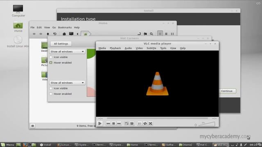Open Computer desktop icon

tap(18, 11)
